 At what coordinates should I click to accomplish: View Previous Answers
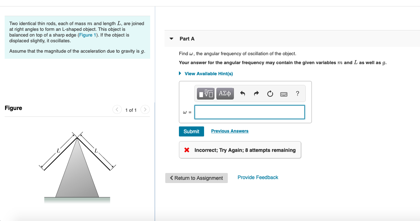coord(230,131)
